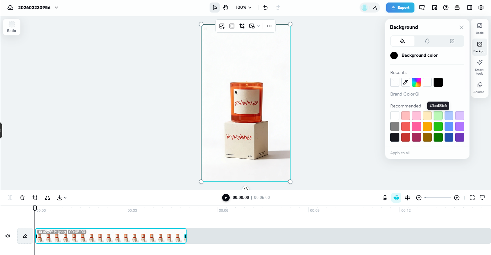
Task: Delete the selected clip with trash icon
Action: pos(22,198)
